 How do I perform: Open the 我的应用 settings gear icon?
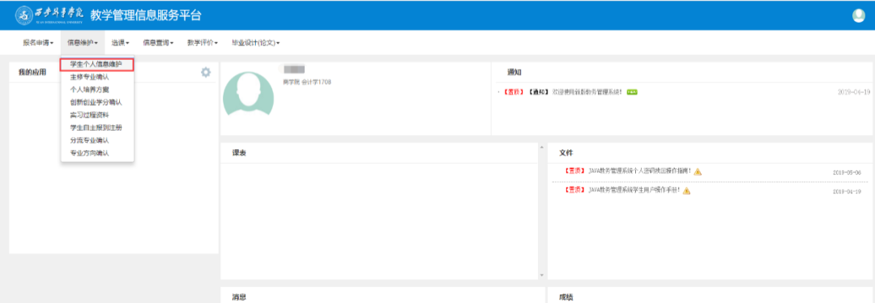click(x=206, y=73)
